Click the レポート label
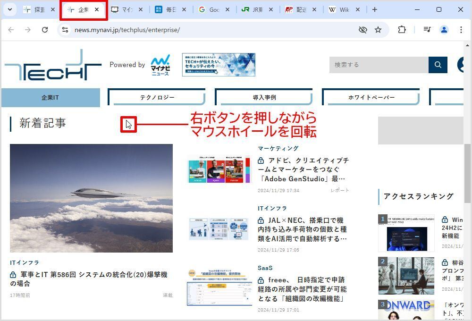Screen dimensions: 472x321 click(340, 190)
